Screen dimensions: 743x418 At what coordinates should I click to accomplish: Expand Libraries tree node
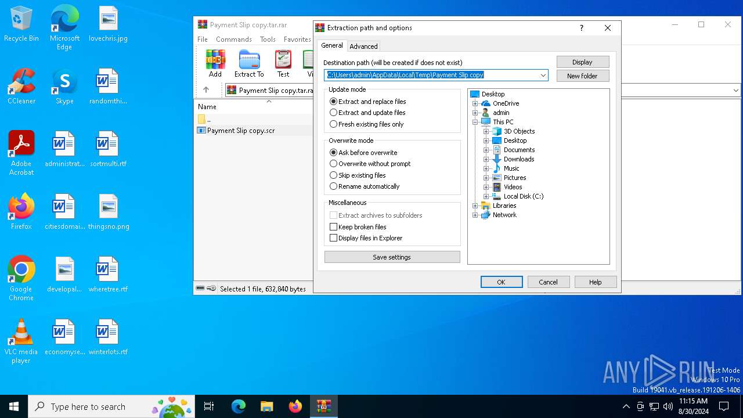[475, 206]
